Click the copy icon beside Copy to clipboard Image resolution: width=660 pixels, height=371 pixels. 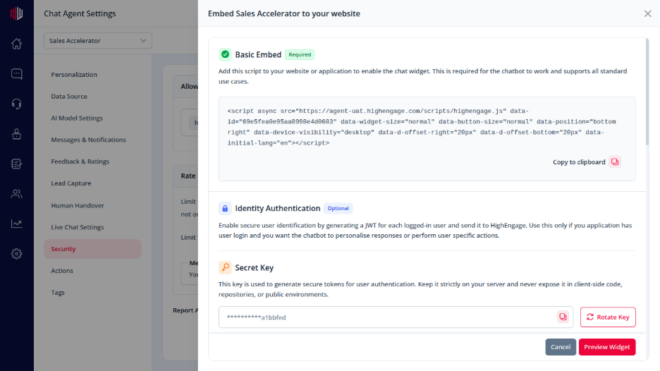tap(615, 162)
